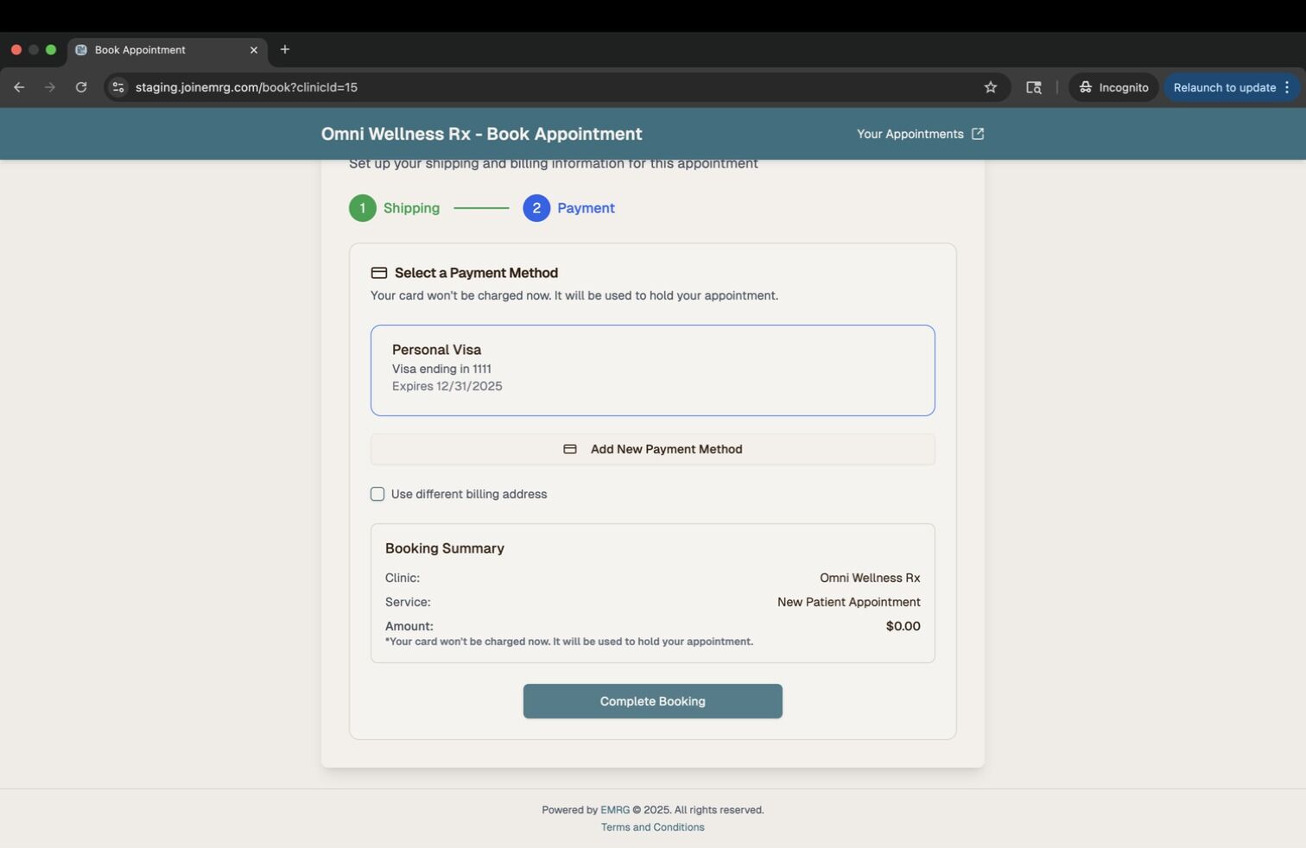1306x848 pixels.
Task: Select the Book Appointment tab
Action: click(x=168, y=50)
